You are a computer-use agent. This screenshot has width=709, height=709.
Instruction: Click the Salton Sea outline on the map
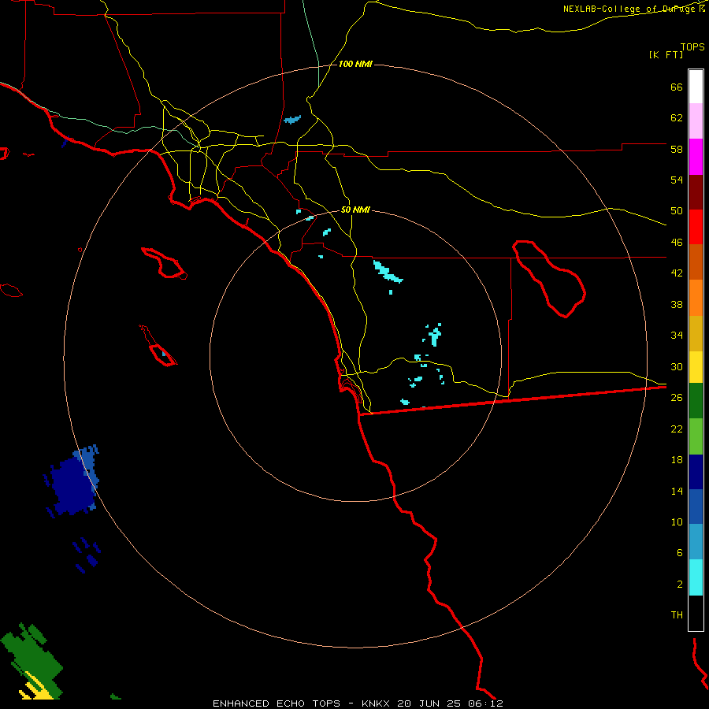(x=548, y=278)
